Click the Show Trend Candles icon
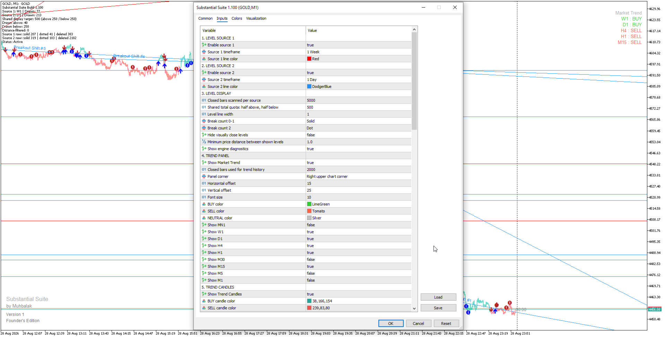Image resolution: width=665 pixels, height=337 pixels. point(204,294)
